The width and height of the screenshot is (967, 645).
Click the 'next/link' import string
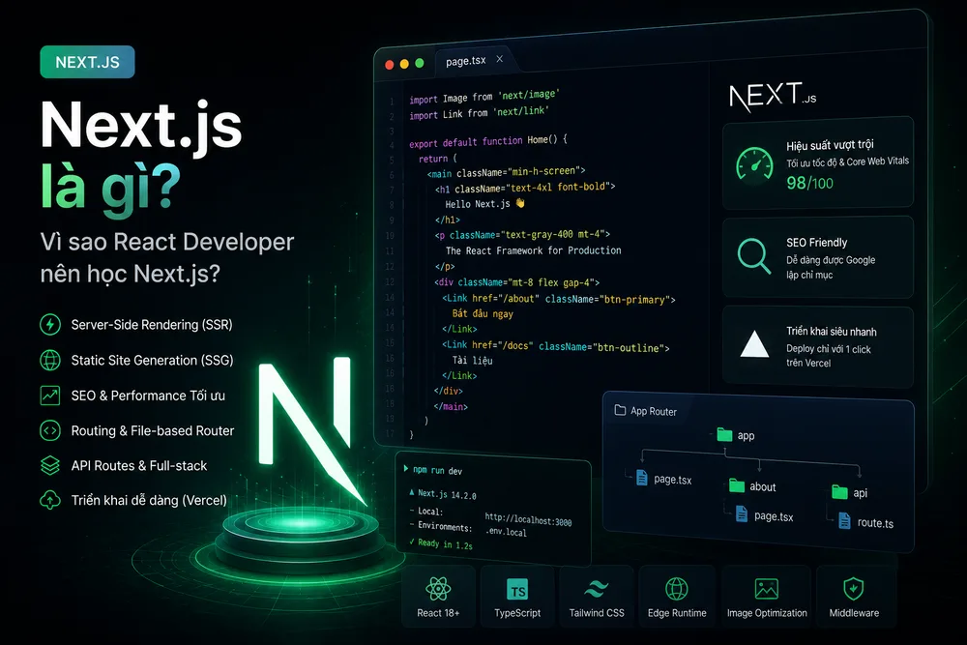520,111
